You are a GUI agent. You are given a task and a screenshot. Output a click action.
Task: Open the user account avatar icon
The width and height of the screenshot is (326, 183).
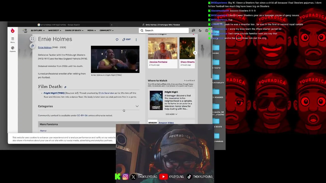click(207, 30)
